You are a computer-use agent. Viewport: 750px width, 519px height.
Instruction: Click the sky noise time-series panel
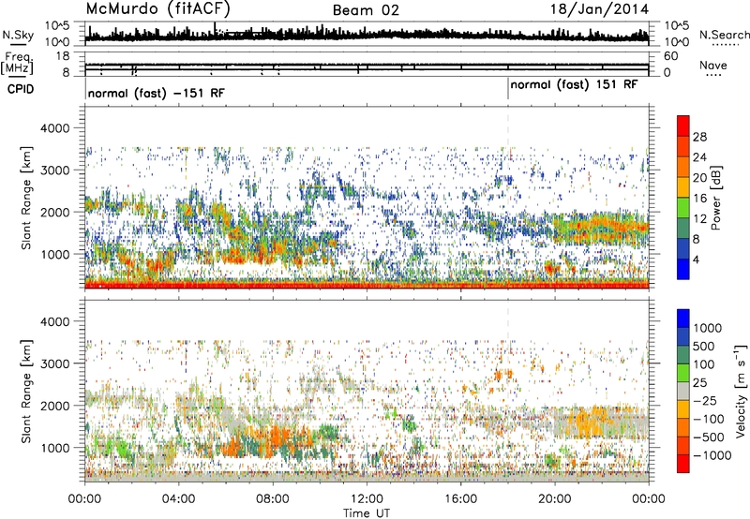tap(367, 34)
